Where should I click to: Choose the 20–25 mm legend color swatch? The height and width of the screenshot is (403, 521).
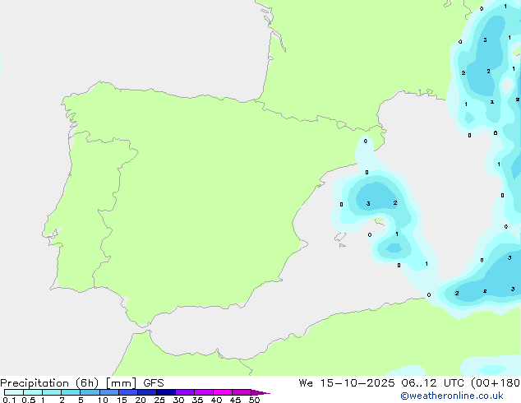pos(146,392)
